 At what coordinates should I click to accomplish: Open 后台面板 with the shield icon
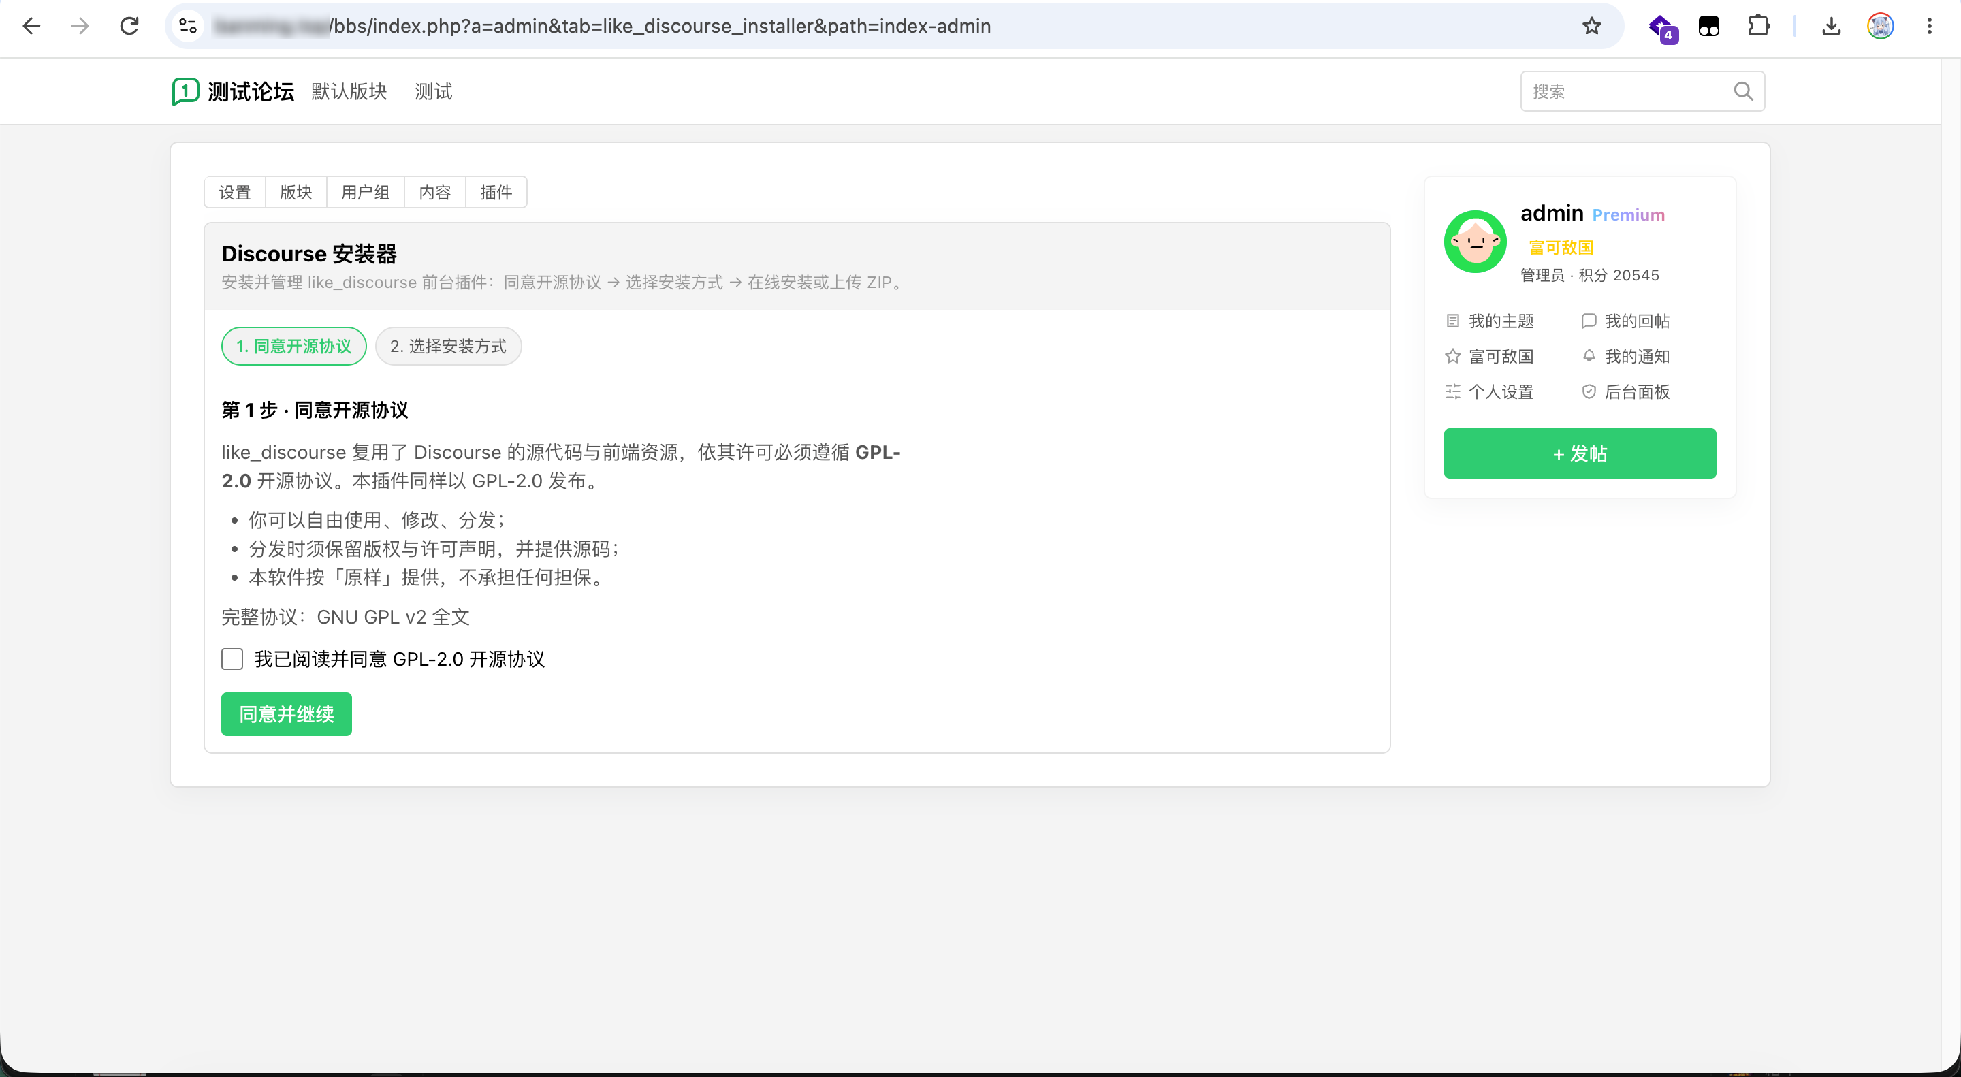pos(1625,392)
